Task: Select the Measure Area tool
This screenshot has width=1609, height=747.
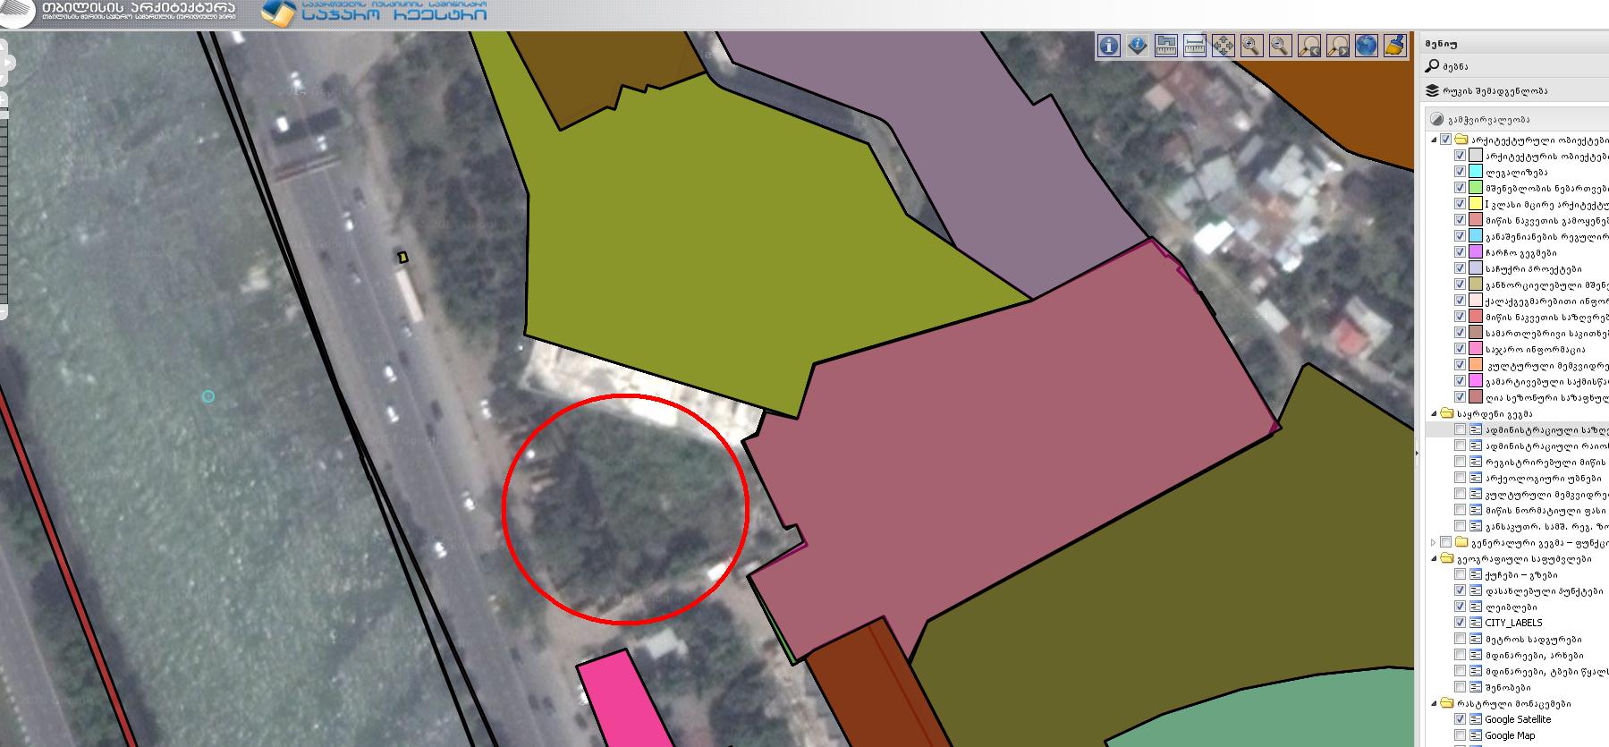Action: 1165,46
